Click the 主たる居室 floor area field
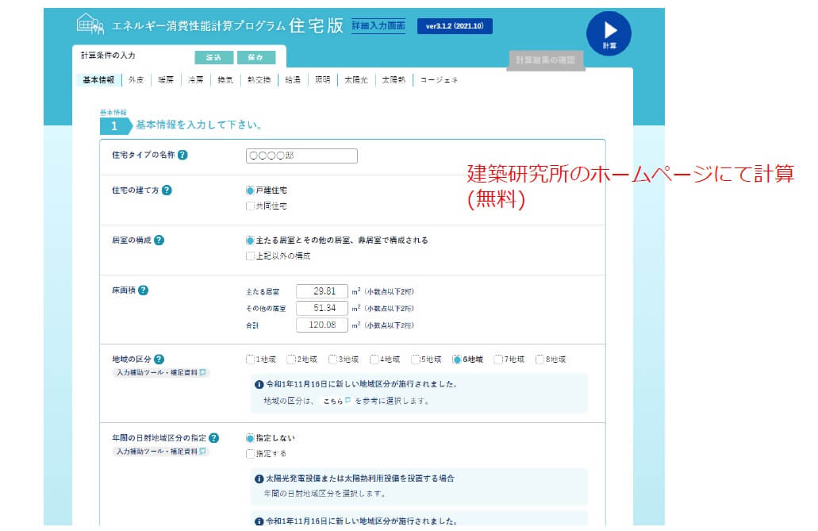 tap(321, 291)
